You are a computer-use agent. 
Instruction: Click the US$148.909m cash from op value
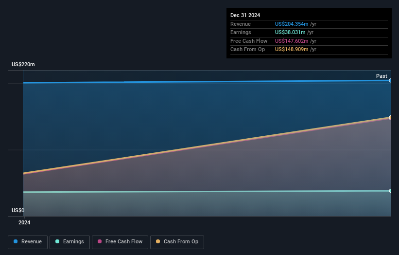tap(292, 50)
